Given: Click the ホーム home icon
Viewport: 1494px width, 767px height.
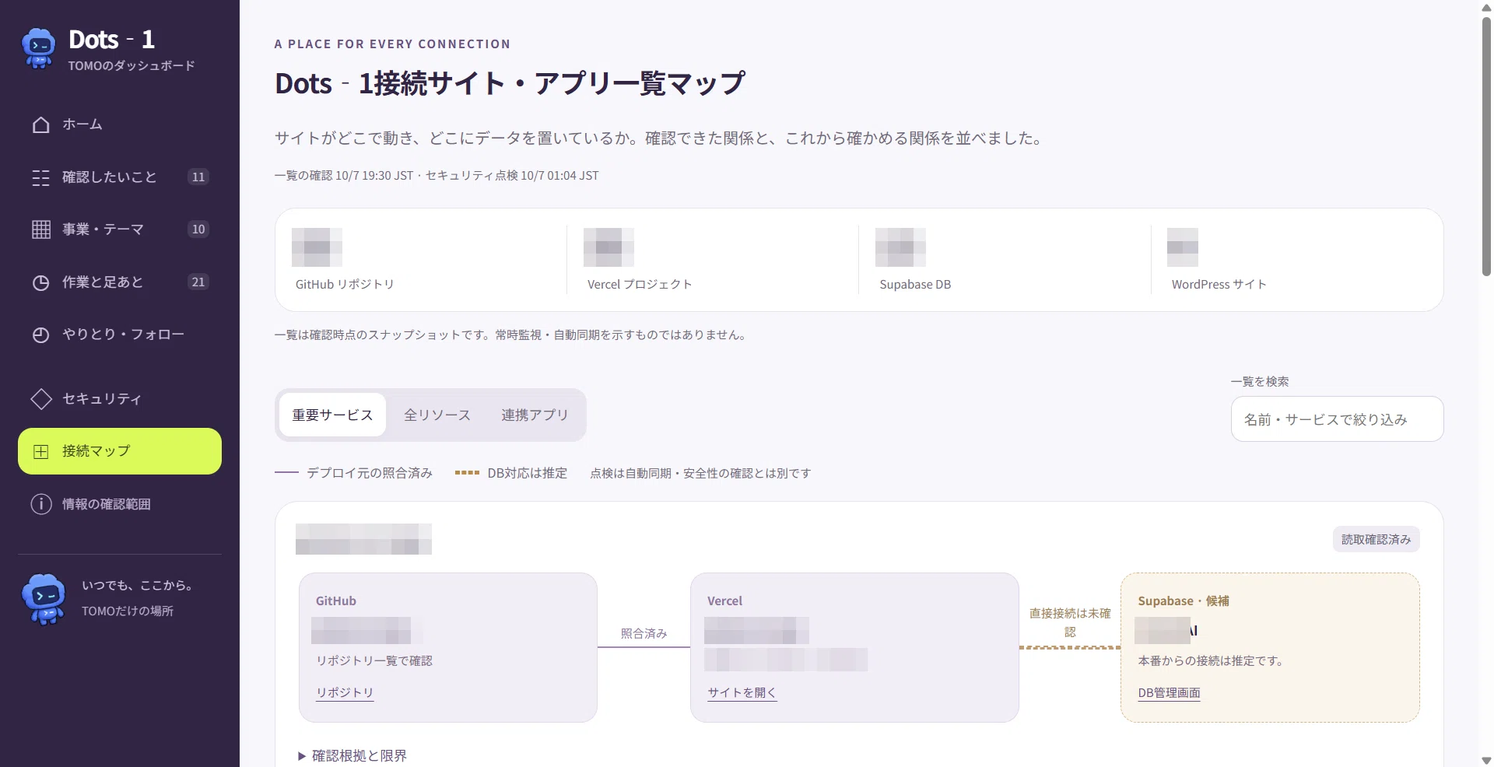Looking at the screenshot, I should tap(41, 124).
